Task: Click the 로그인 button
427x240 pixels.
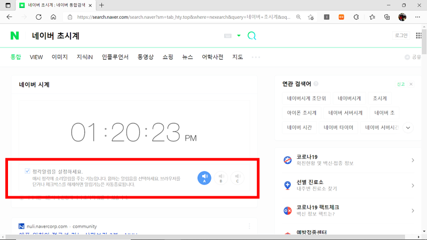Action: click(x=401, y=35)
